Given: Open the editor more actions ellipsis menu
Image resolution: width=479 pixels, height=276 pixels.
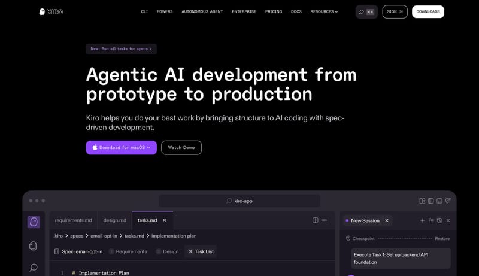Looking at the screenshot, I should click(x=325, y=220).
